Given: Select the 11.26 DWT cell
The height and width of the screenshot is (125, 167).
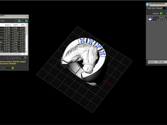Looking at the screenshot, I should [16, 52].
